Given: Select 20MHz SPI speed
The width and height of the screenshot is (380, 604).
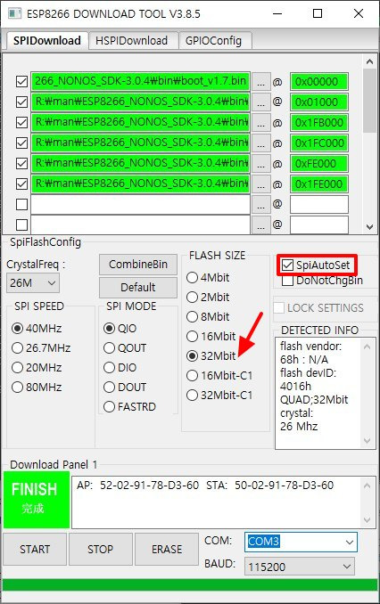Looking at the screenshot, I should [17, 368].
